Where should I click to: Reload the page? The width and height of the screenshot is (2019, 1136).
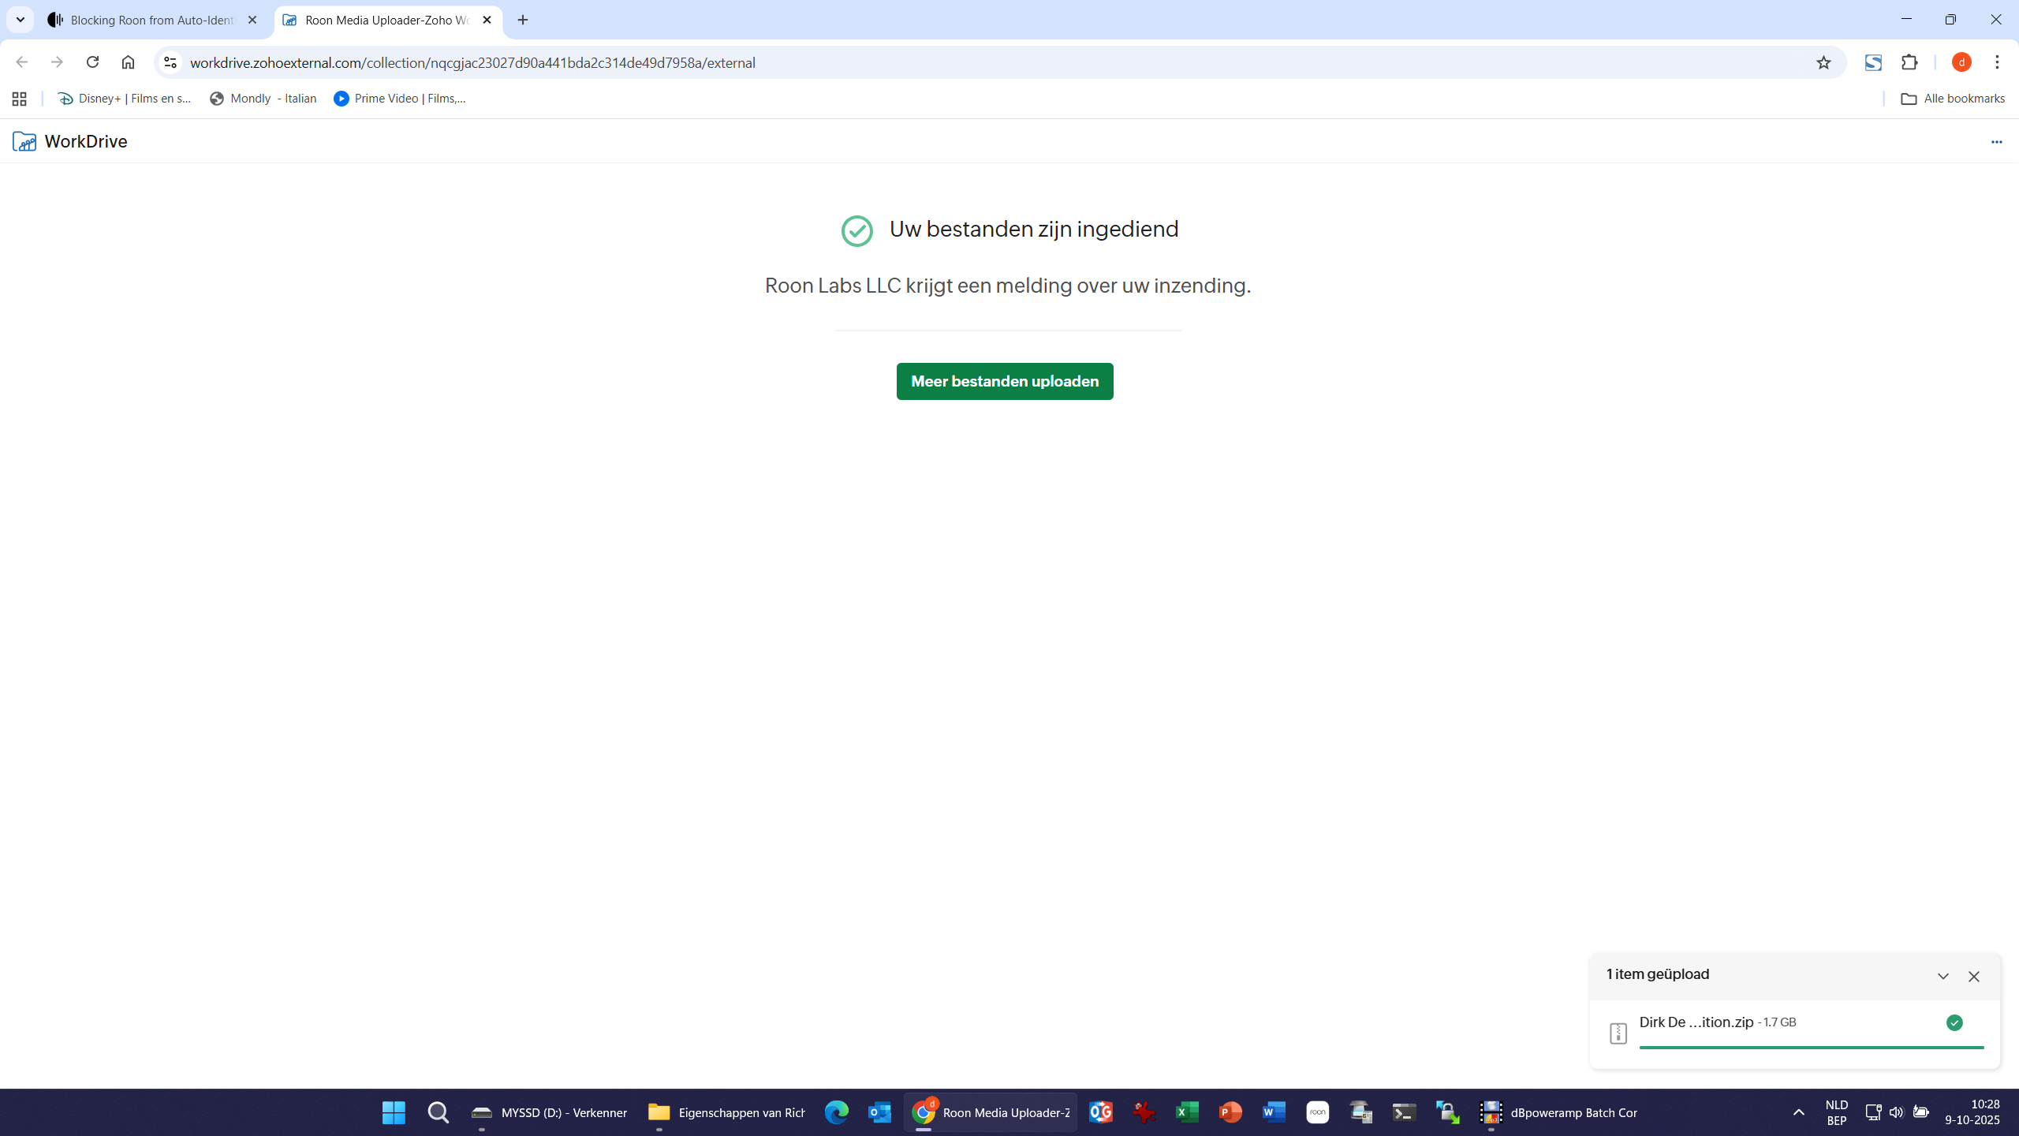click(x=92, y=62)
